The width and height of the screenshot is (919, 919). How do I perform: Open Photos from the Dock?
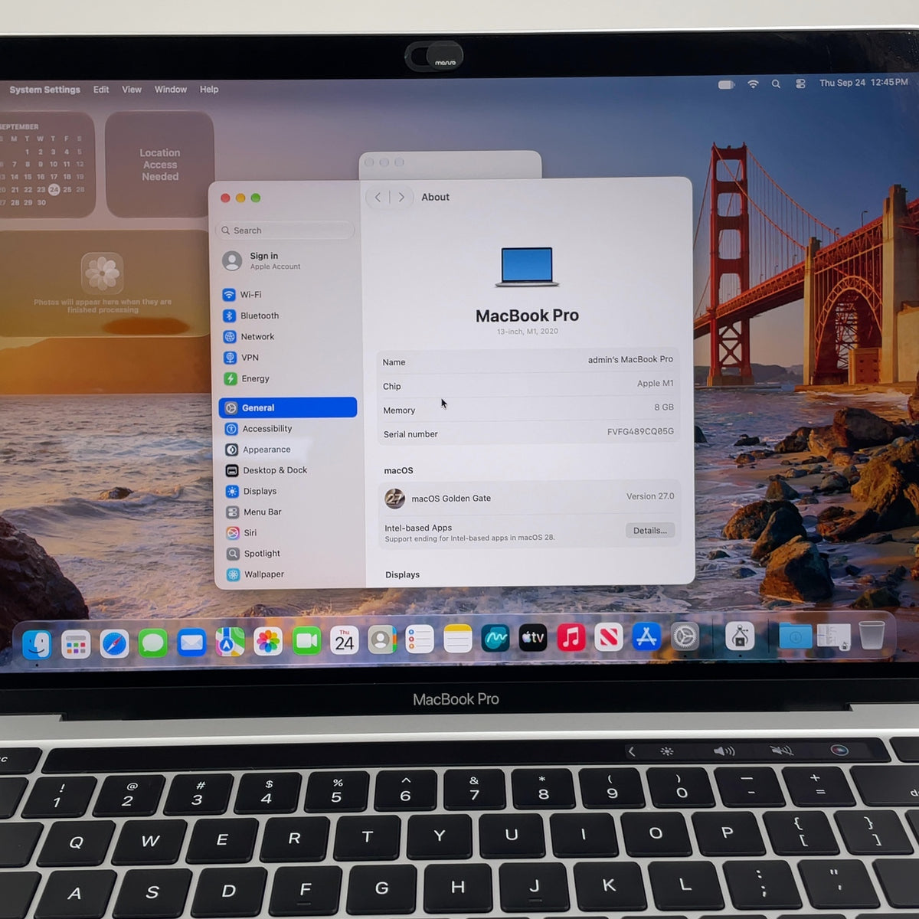[267, 641]
